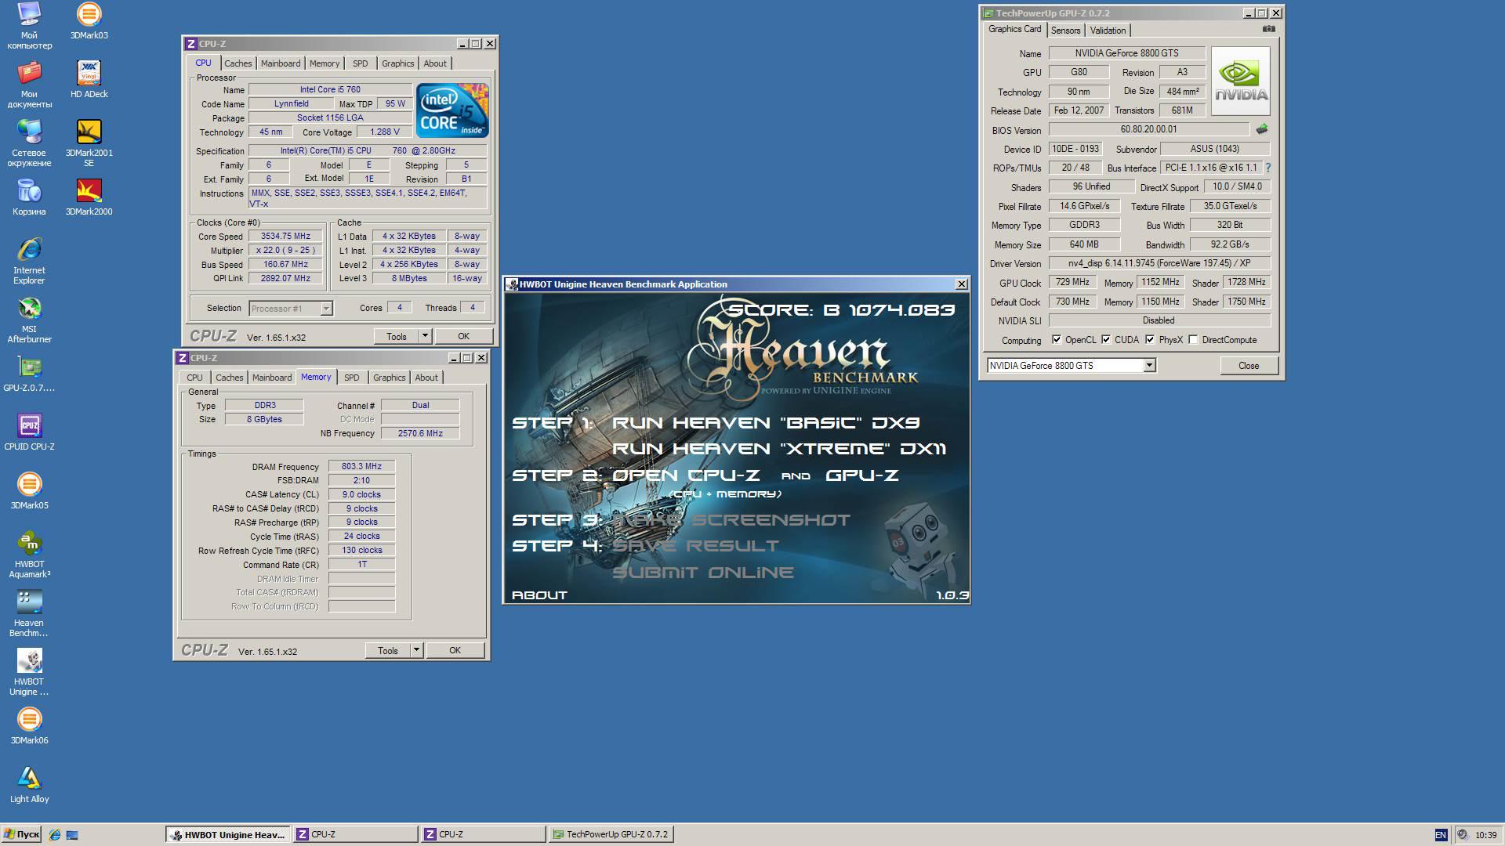Toggle the PhysX checkbox in GPU-Z
The height and width of the screenshot is (846, 1505).
click(1149, 339)
